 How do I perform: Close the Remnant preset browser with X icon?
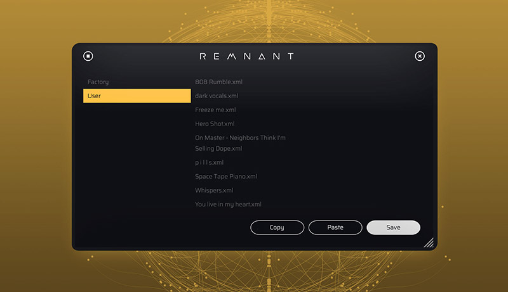coord(420,56)
